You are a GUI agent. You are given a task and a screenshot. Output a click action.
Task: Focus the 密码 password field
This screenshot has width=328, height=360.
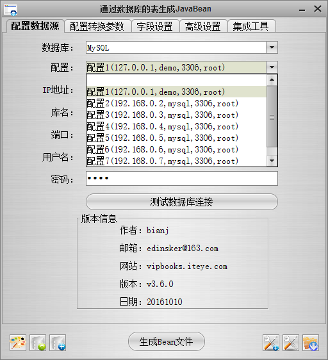pyautogui.click(x=182, y=178)
